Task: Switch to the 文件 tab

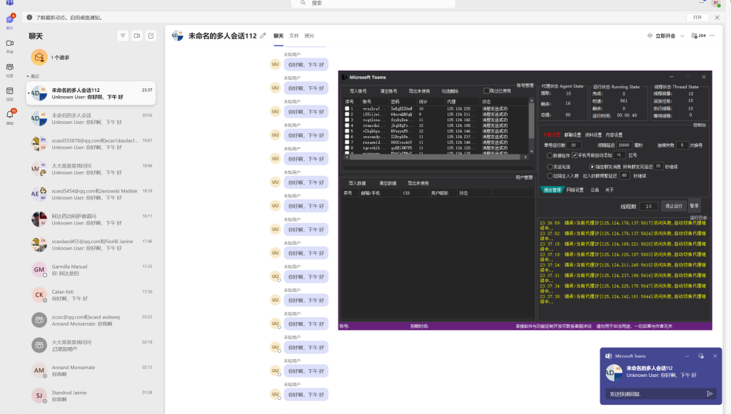Action: click(x=293, y=36)
